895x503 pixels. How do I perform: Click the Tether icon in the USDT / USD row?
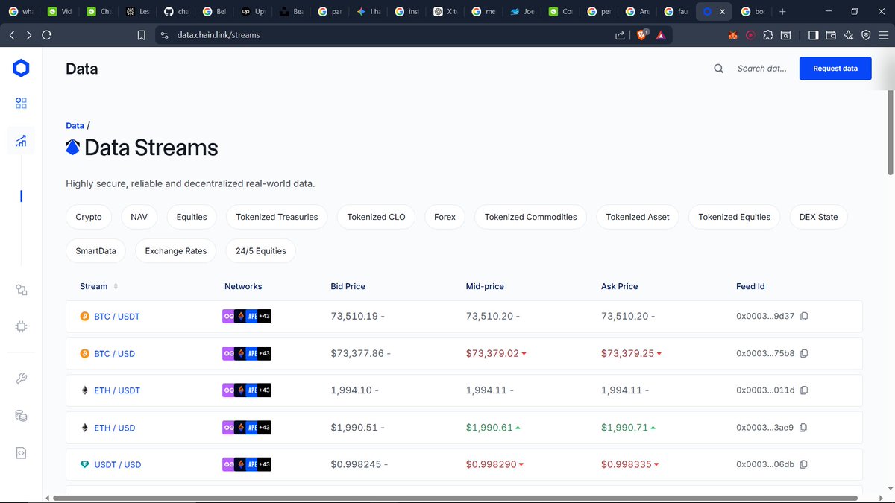(84, 464)
